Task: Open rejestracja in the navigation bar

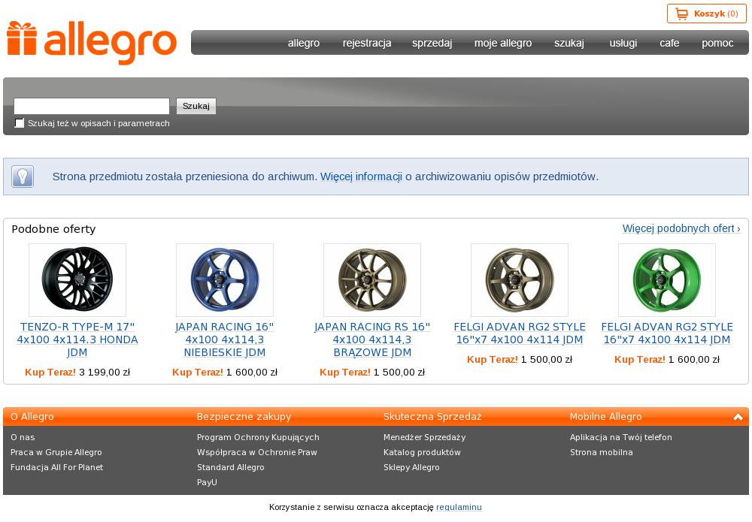Action: point(367,43)
